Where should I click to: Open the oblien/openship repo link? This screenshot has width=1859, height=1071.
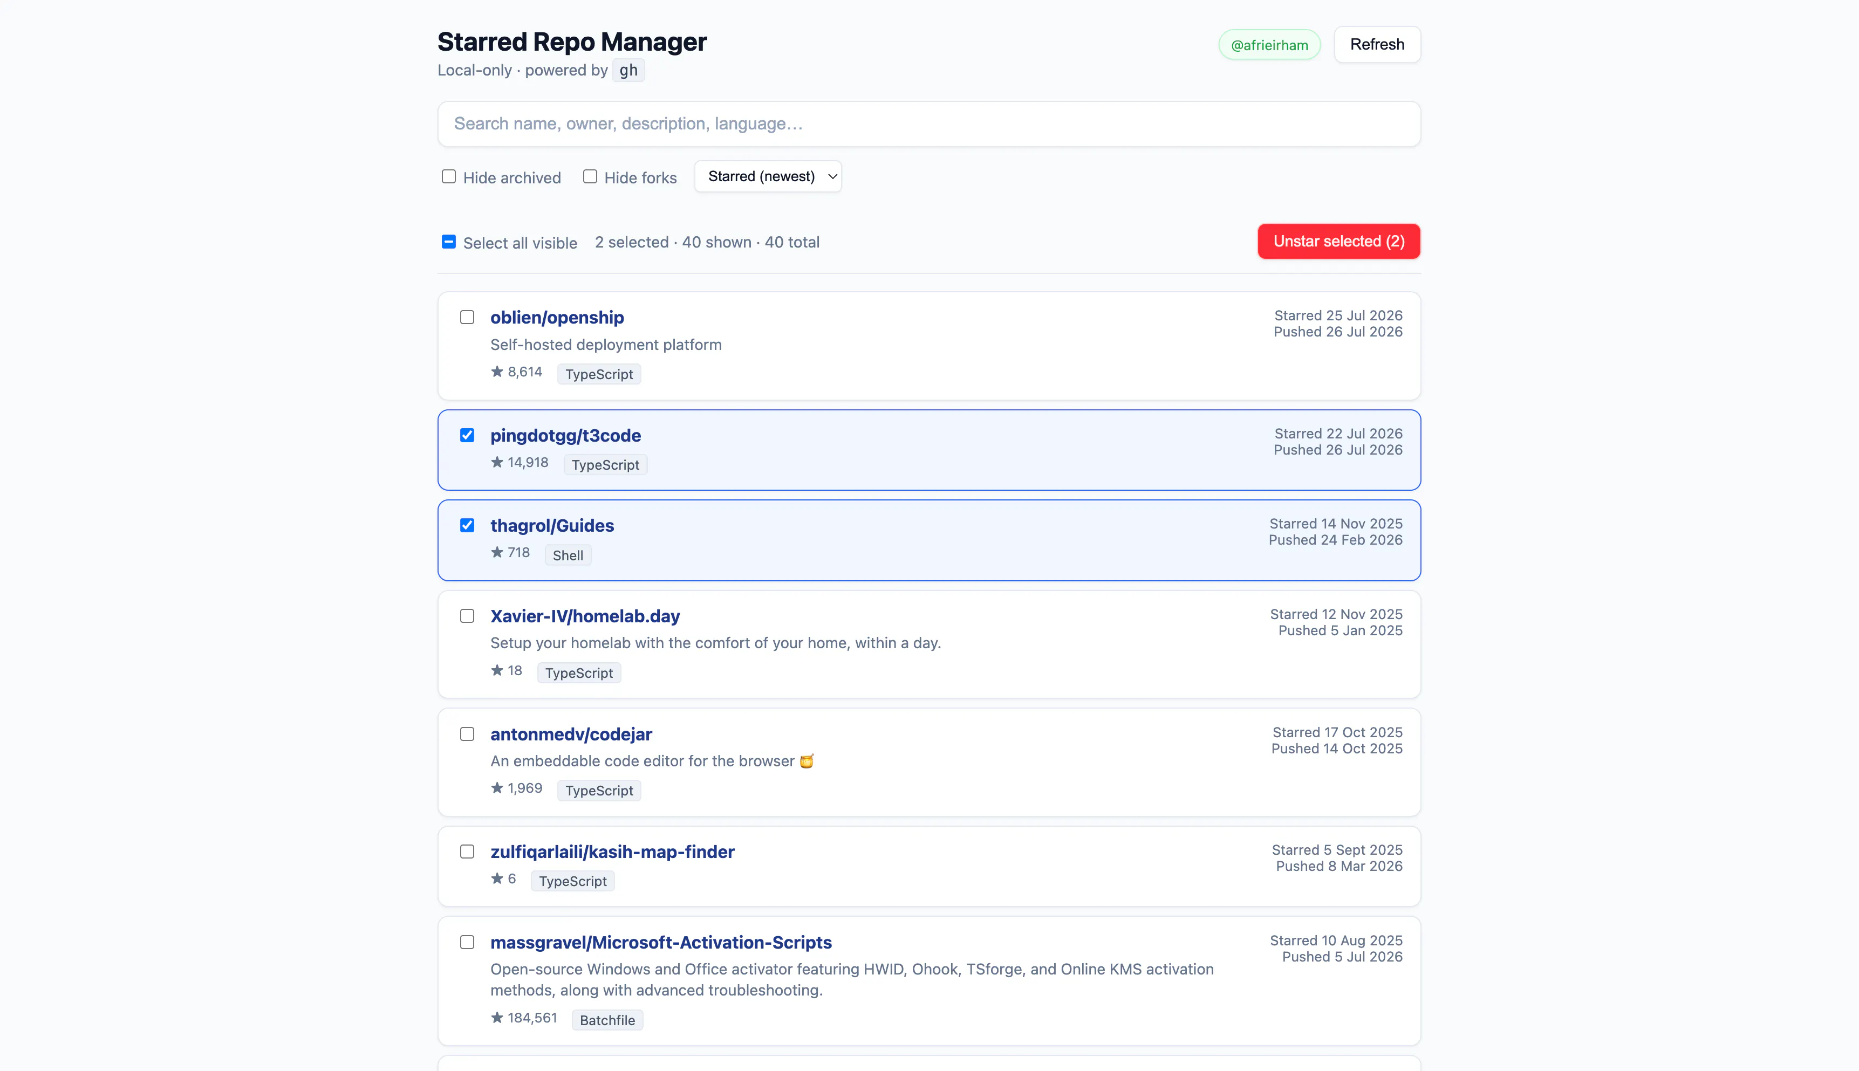[x=557, y=317]
